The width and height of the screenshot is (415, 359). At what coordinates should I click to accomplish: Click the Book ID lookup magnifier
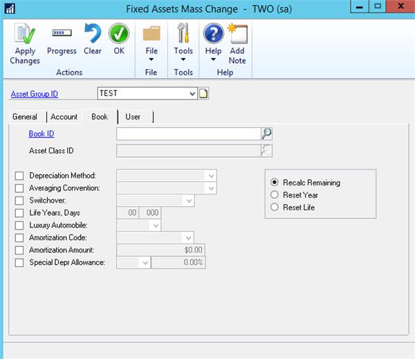tap(266, 134)
